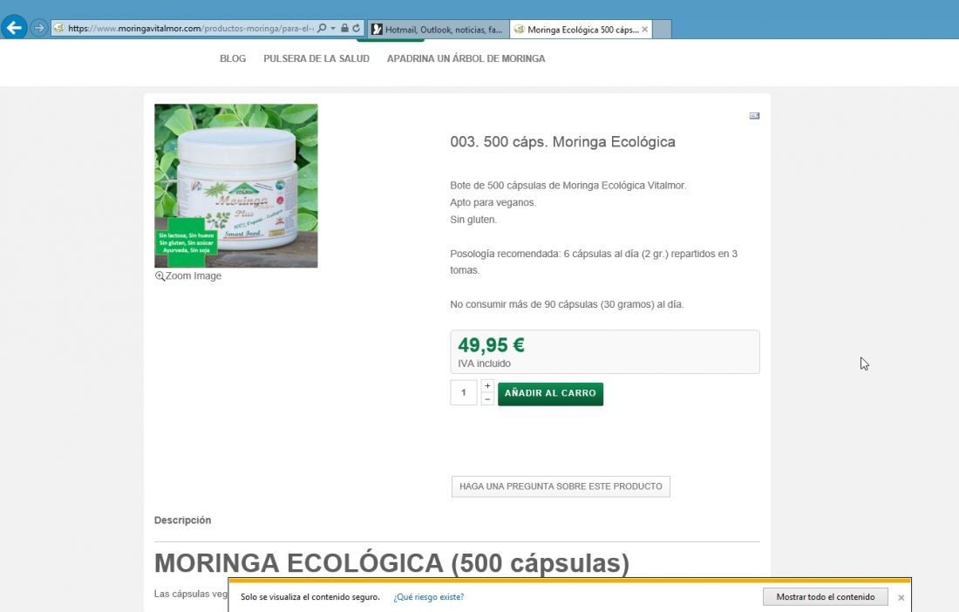Refresh the page with reload icon
The image size is (959, 612).
[x=356, y=28]
